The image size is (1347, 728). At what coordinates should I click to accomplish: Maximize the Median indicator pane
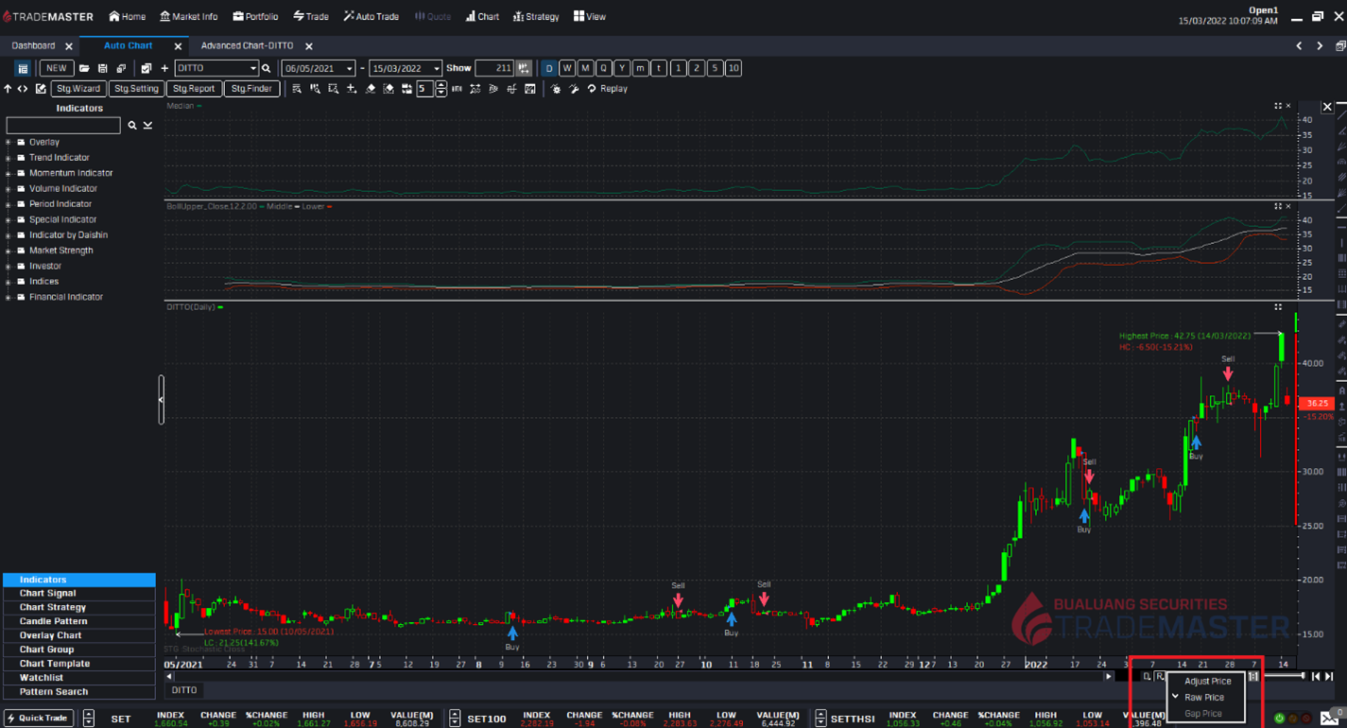(1278, 106)
